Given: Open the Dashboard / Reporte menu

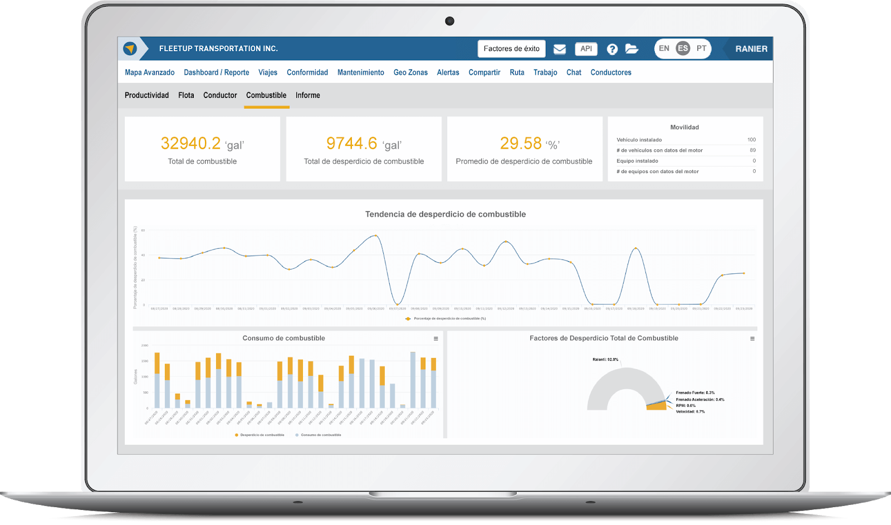Looking at the screenshot, I should (x=216, y=72).
